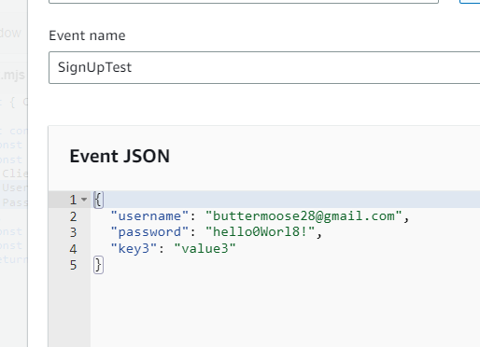Click the Event JSON heading

pyautogui.click(x=120, y=156)
